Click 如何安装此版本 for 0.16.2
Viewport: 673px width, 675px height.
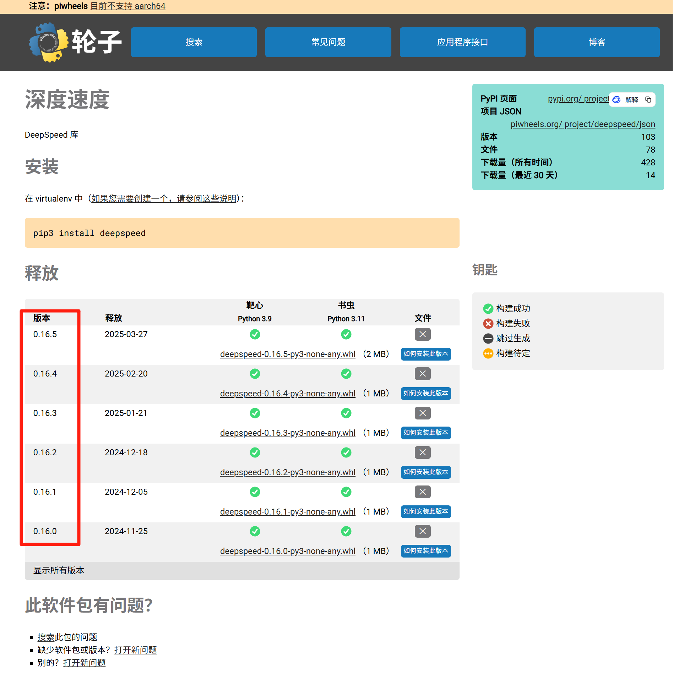coord(426,472)
